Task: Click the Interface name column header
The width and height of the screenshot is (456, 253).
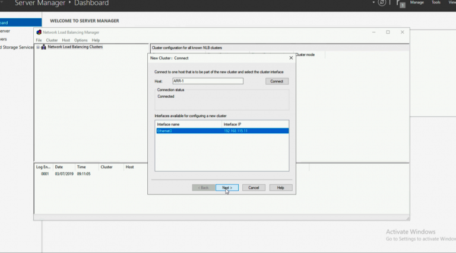Action: click(x=188, y=124)
